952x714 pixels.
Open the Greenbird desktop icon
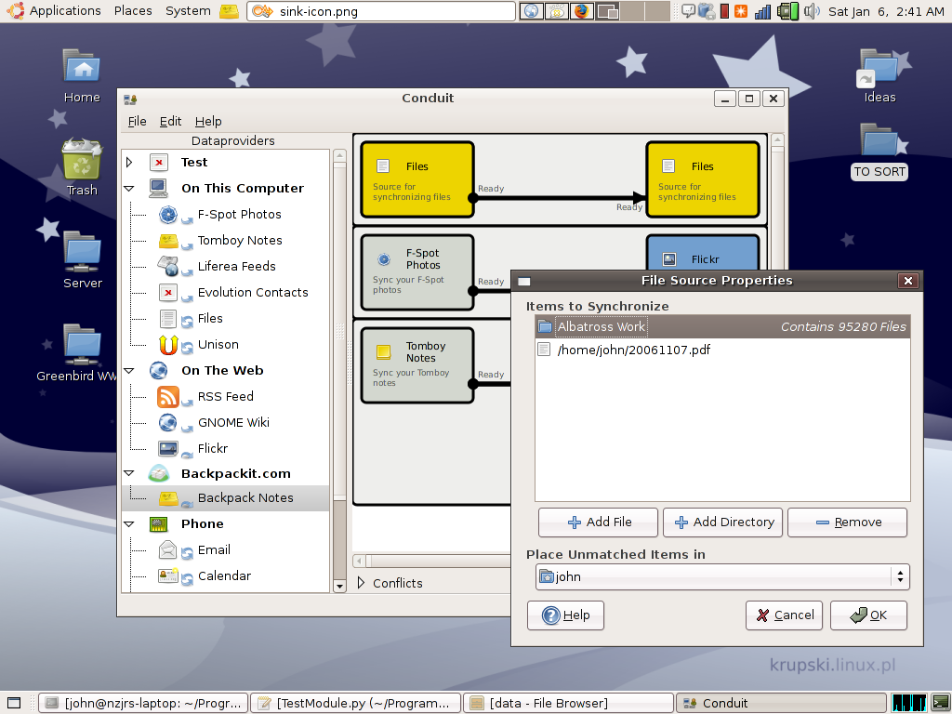tap(82, 344)
